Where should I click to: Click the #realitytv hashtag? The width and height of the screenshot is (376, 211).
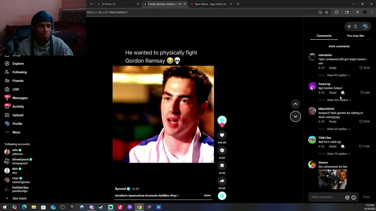[121, 195]
